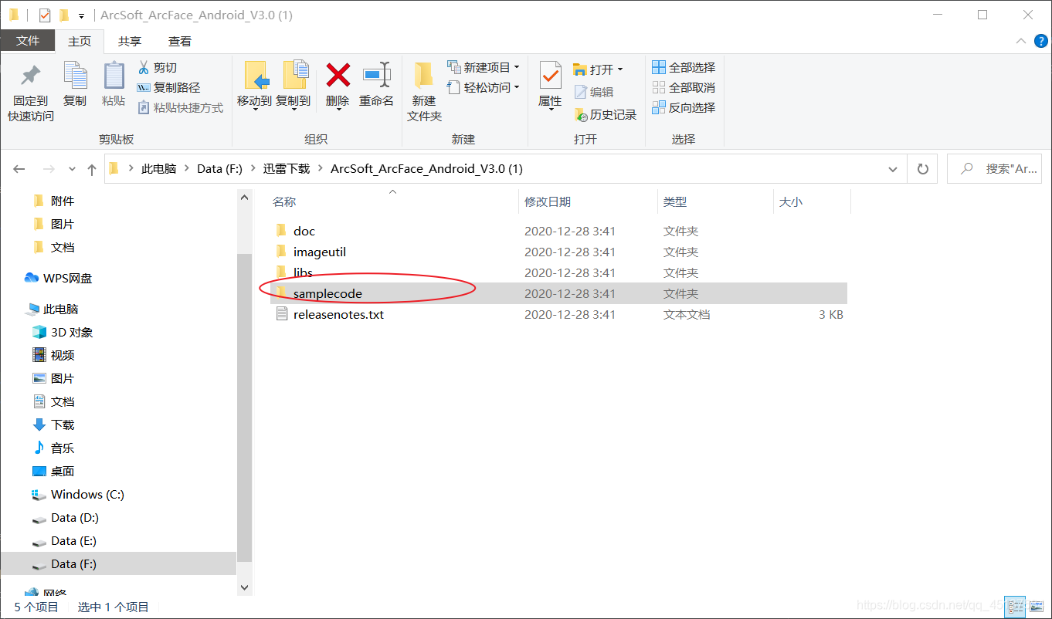Open 3D 对象 in the navigation pane
The image size is (1052, 619).
click(63, 332)
